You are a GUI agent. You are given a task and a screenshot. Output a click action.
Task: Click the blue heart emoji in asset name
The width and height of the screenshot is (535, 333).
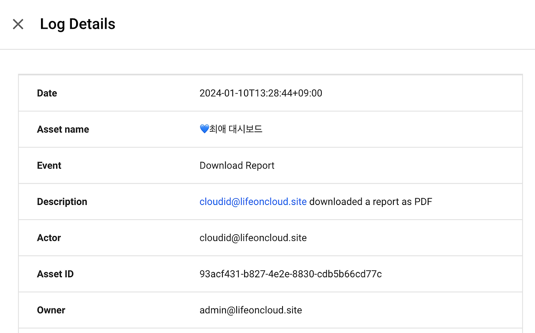point(204,129)
